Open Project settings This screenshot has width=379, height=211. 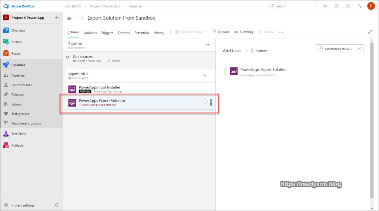pos(23,205)
